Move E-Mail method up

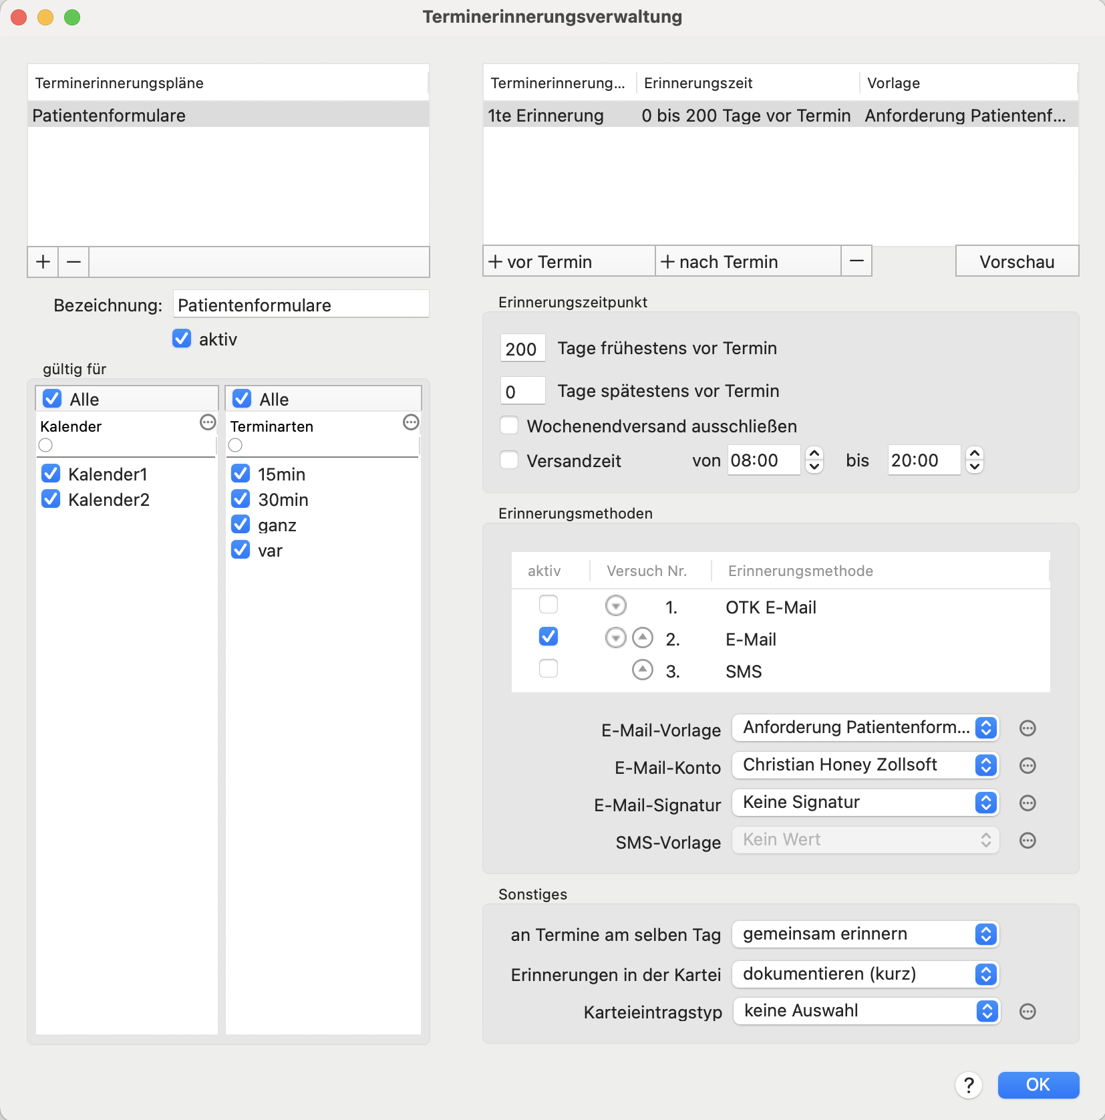tap(642, 638)
